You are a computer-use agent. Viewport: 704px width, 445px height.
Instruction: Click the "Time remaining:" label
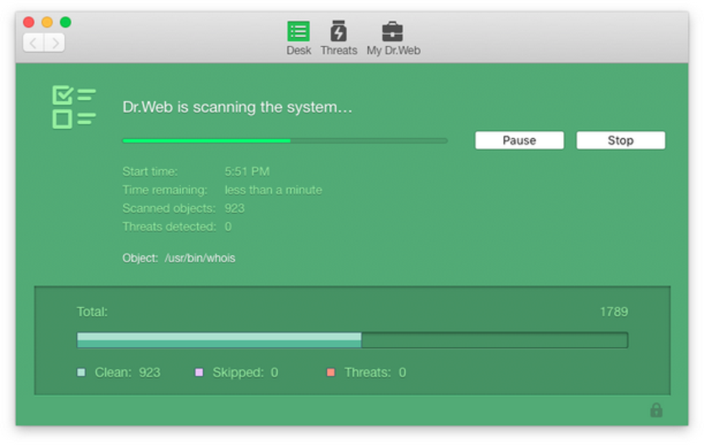point(165,190)
